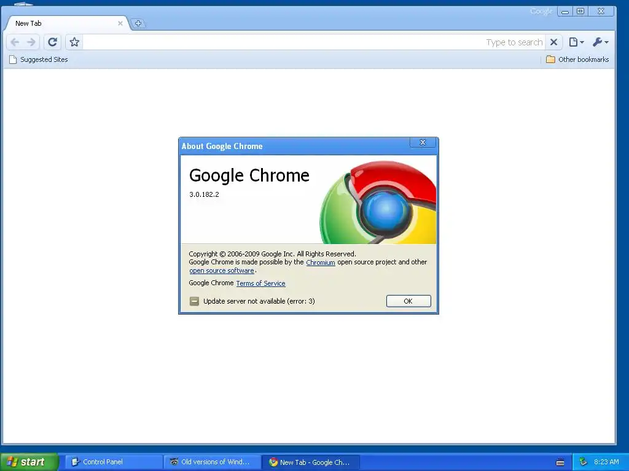This screenshot has width=629, height=471.
Task: Click the version number 3.0.182.2
Action: point(204,194)
